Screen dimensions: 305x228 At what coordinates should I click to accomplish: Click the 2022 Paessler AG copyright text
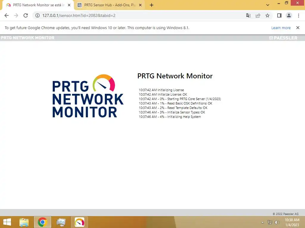285,214
